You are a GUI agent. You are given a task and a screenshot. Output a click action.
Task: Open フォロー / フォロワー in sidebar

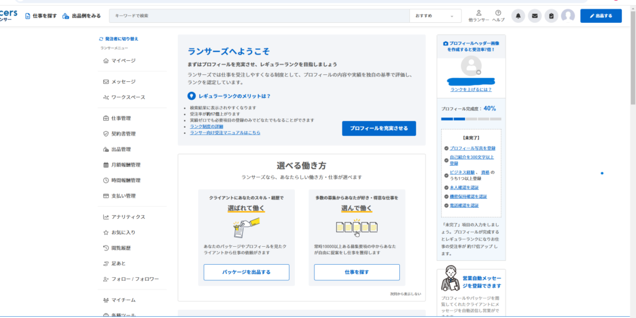pyautogui.click(x=135, y=279)
